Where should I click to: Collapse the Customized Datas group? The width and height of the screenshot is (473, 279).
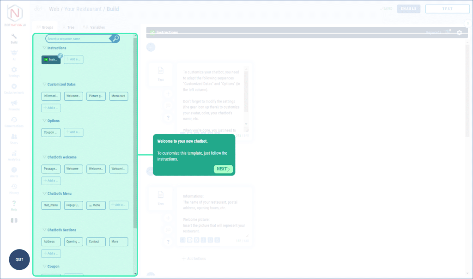[x=45, y=85]
